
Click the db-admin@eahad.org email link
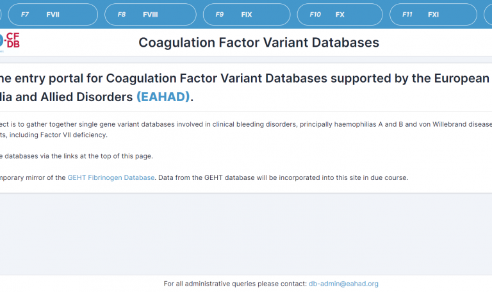pyautogui.click(x=343, y=284)
